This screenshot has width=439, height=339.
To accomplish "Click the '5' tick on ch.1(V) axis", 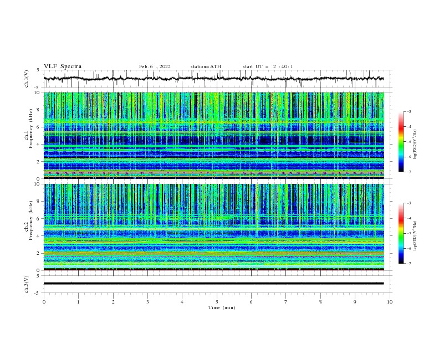I will (x=38, y=70).
